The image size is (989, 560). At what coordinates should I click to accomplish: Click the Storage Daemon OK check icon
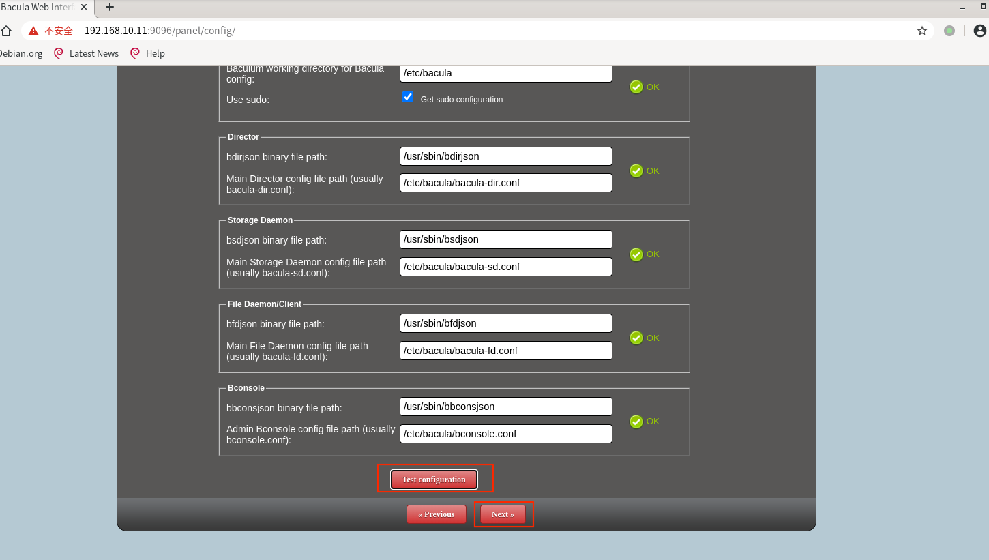(x=636, y=254)
